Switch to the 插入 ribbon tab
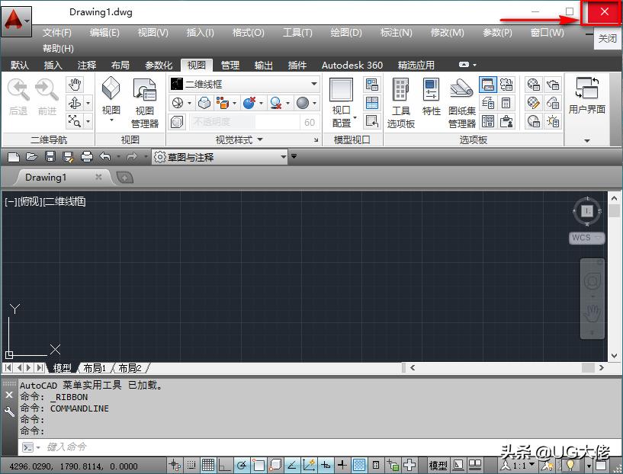Image resolution: width=623 pixels, height=474 pixels. pos(52,65)
